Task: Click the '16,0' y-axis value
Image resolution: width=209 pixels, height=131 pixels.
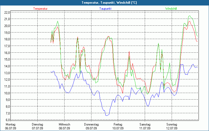Action: [x=7, y=53]
